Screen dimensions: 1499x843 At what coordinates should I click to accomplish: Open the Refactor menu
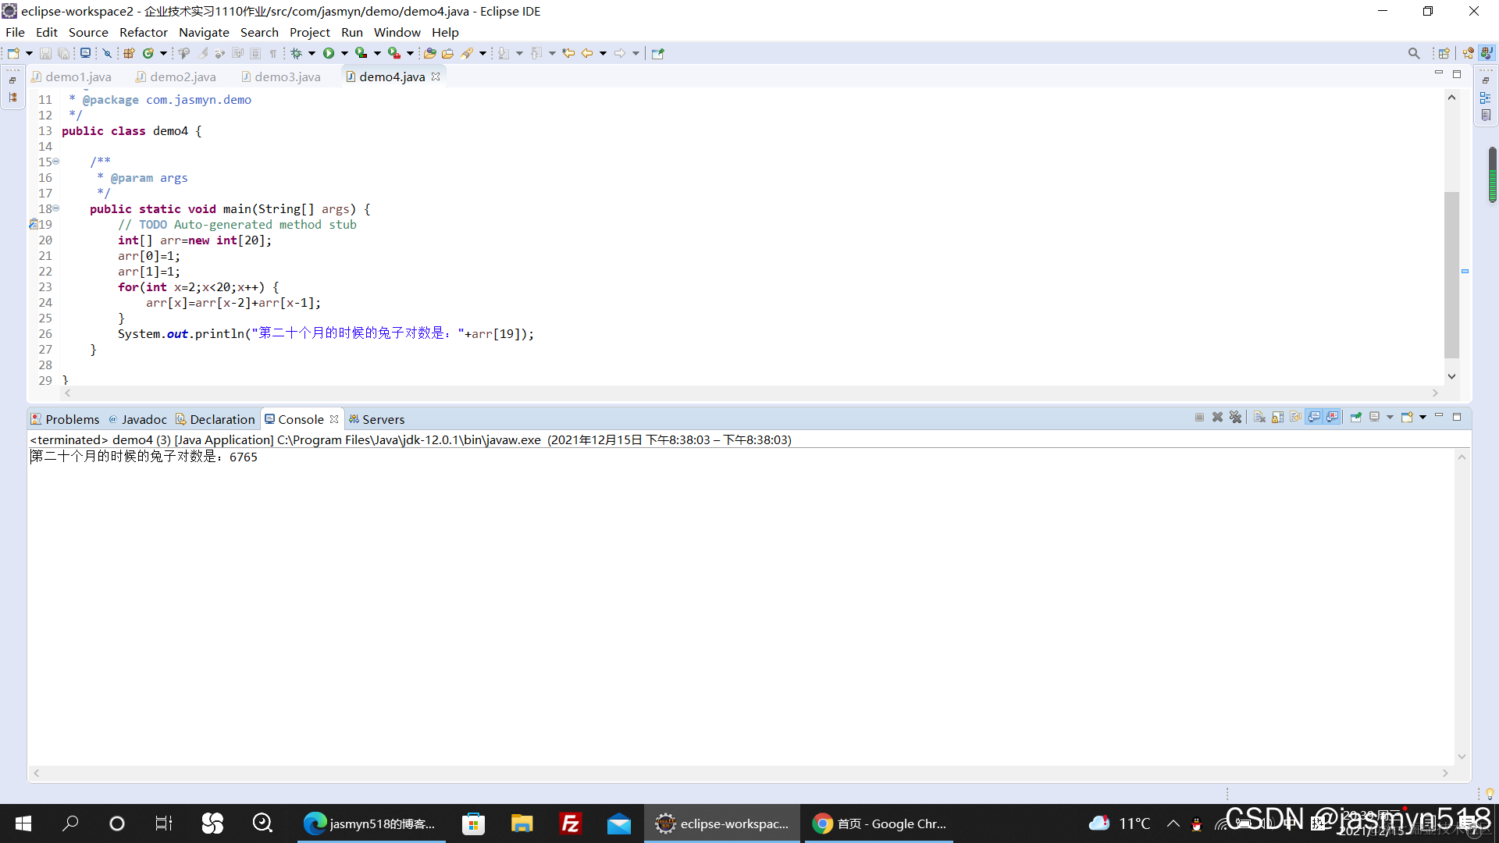[x=143, y=32]
